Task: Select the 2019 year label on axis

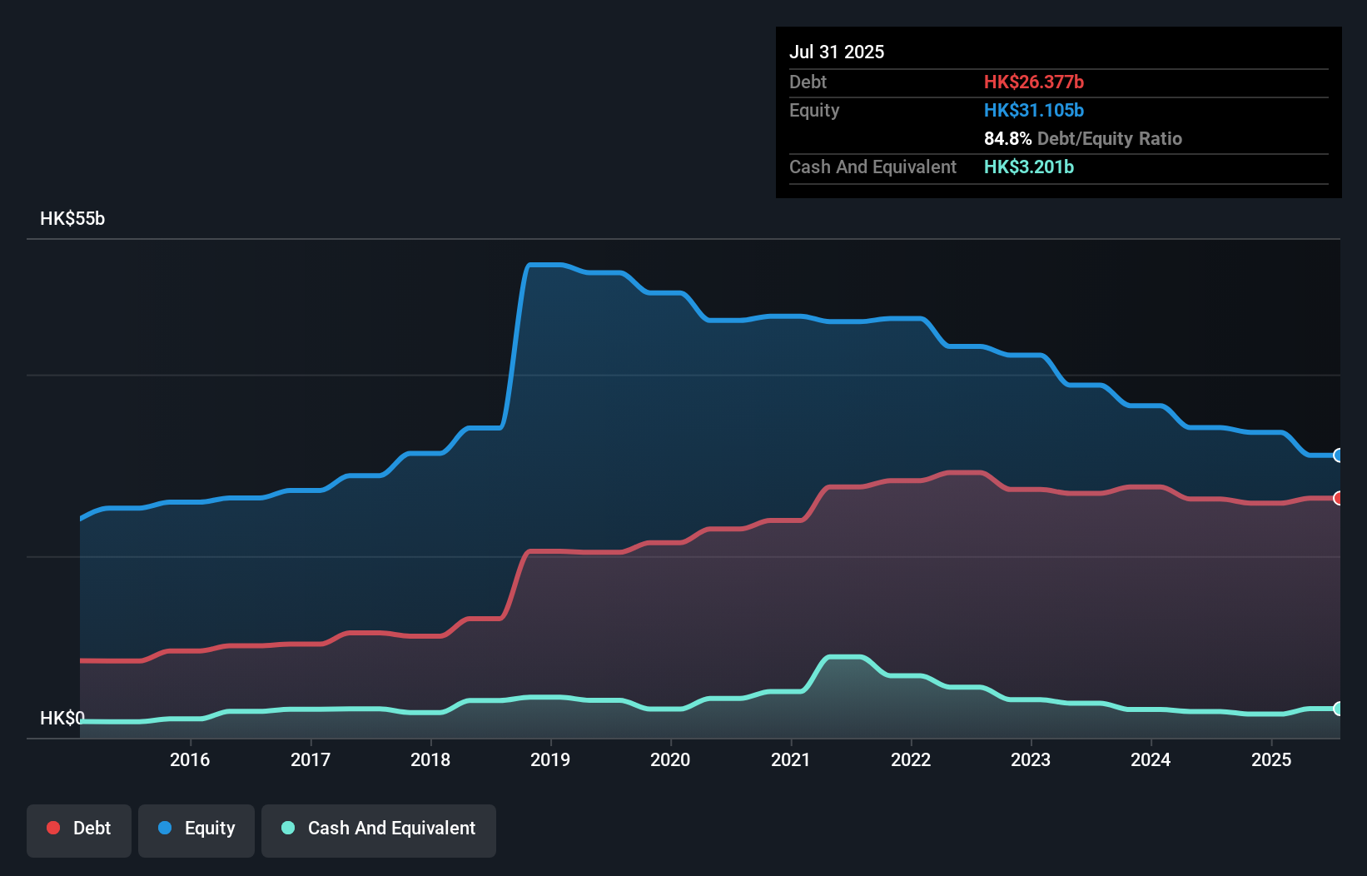Action: pos(551,759)
